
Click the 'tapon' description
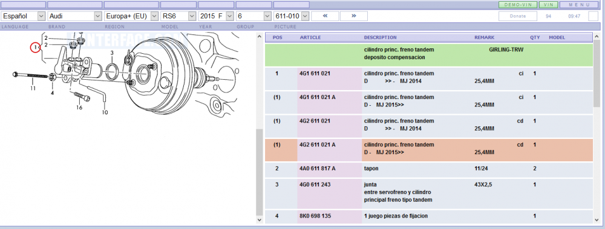[x=371, y=169]
